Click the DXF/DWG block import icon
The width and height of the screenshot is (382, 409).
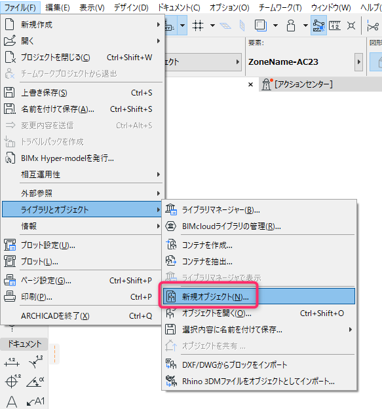pyautogui.click(x=171, y=365)
